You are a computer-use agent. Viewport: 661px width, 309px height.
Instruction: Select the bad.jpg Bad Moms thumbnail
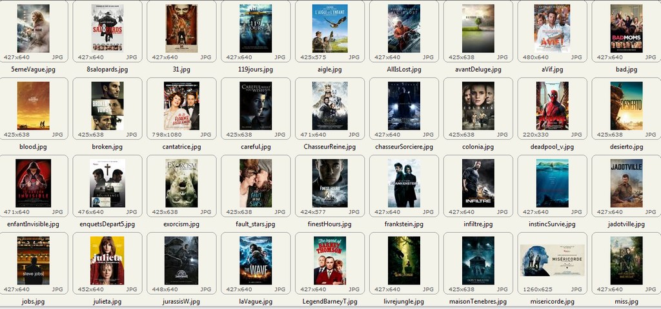(627, 28)
